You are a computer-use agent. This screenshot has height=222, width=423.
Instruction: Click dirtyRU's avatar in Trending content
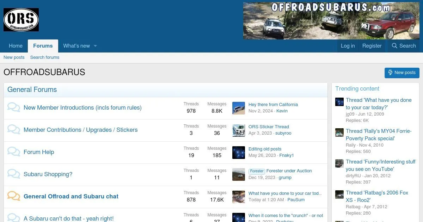point(339,164)
